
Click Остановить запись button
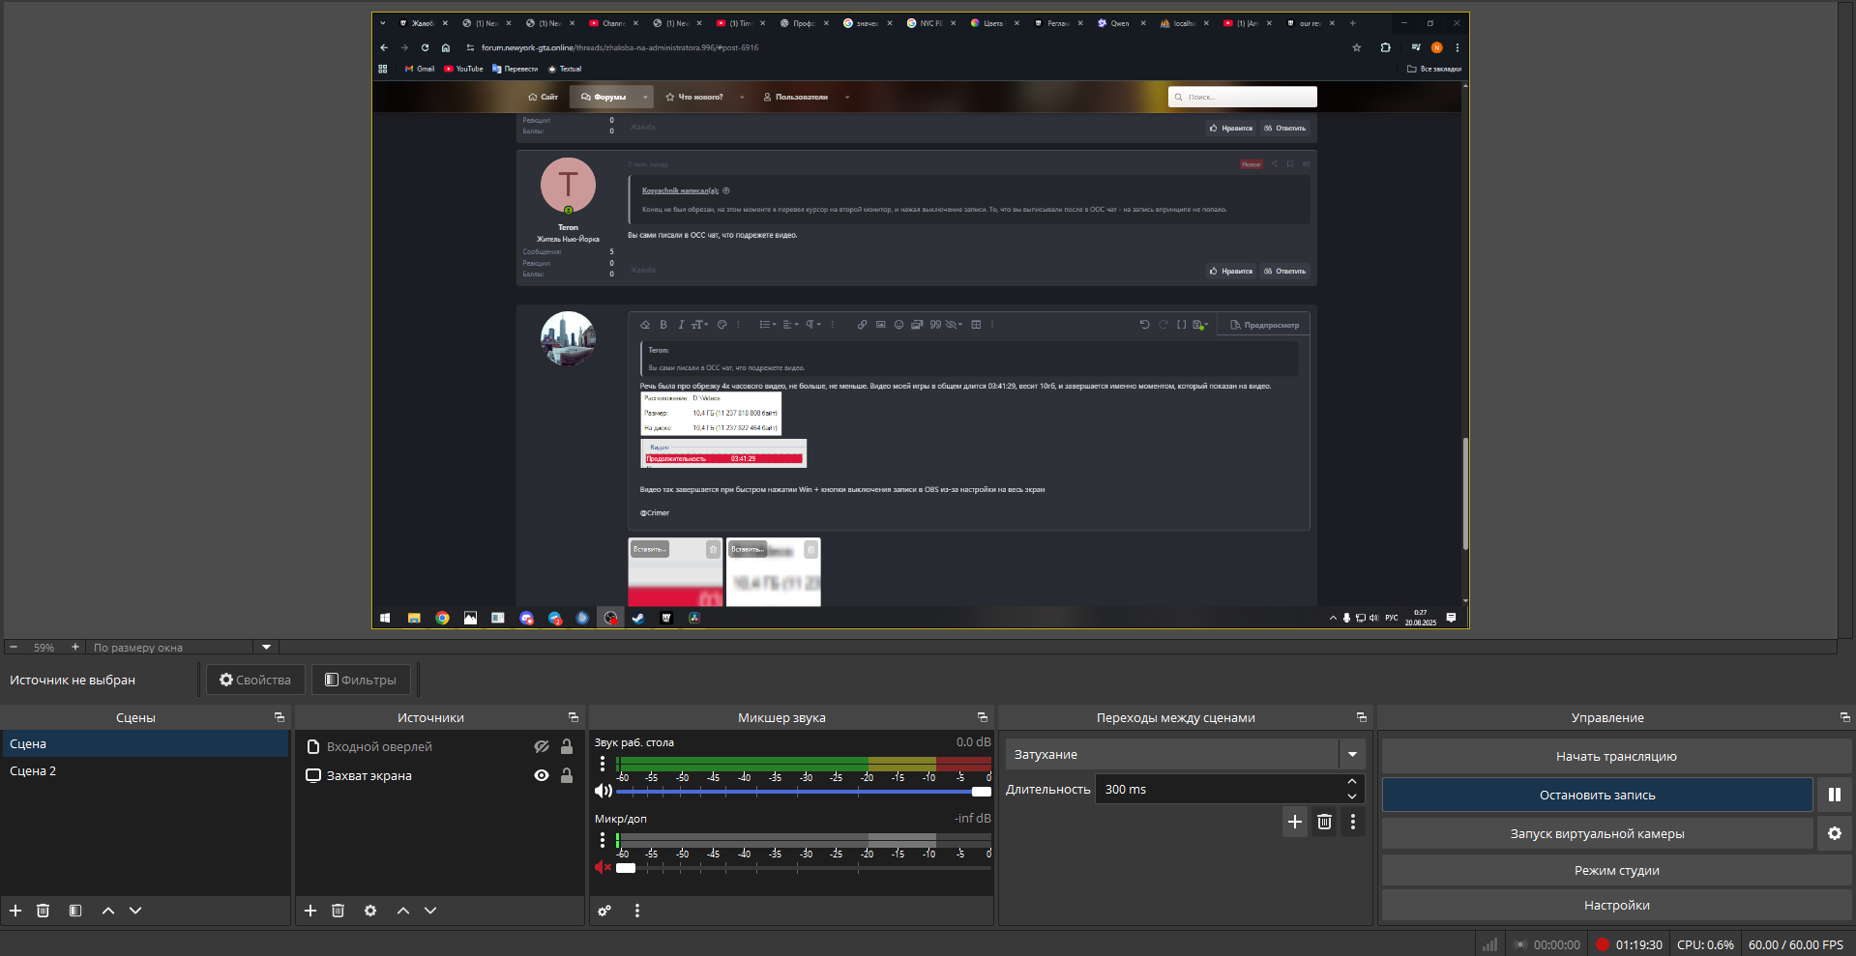(1597, 795)
